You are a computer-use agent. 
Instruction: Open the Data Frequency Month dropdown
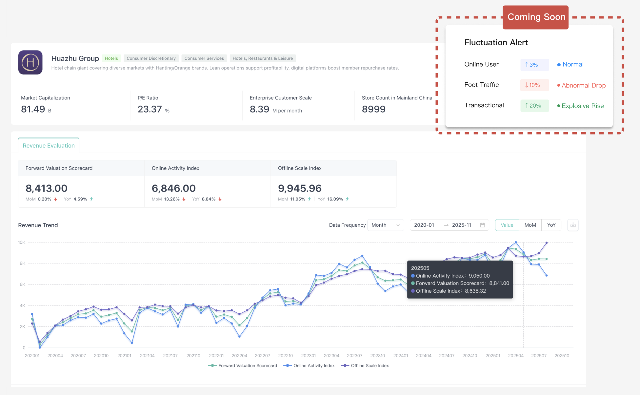[x=386, y=225]
